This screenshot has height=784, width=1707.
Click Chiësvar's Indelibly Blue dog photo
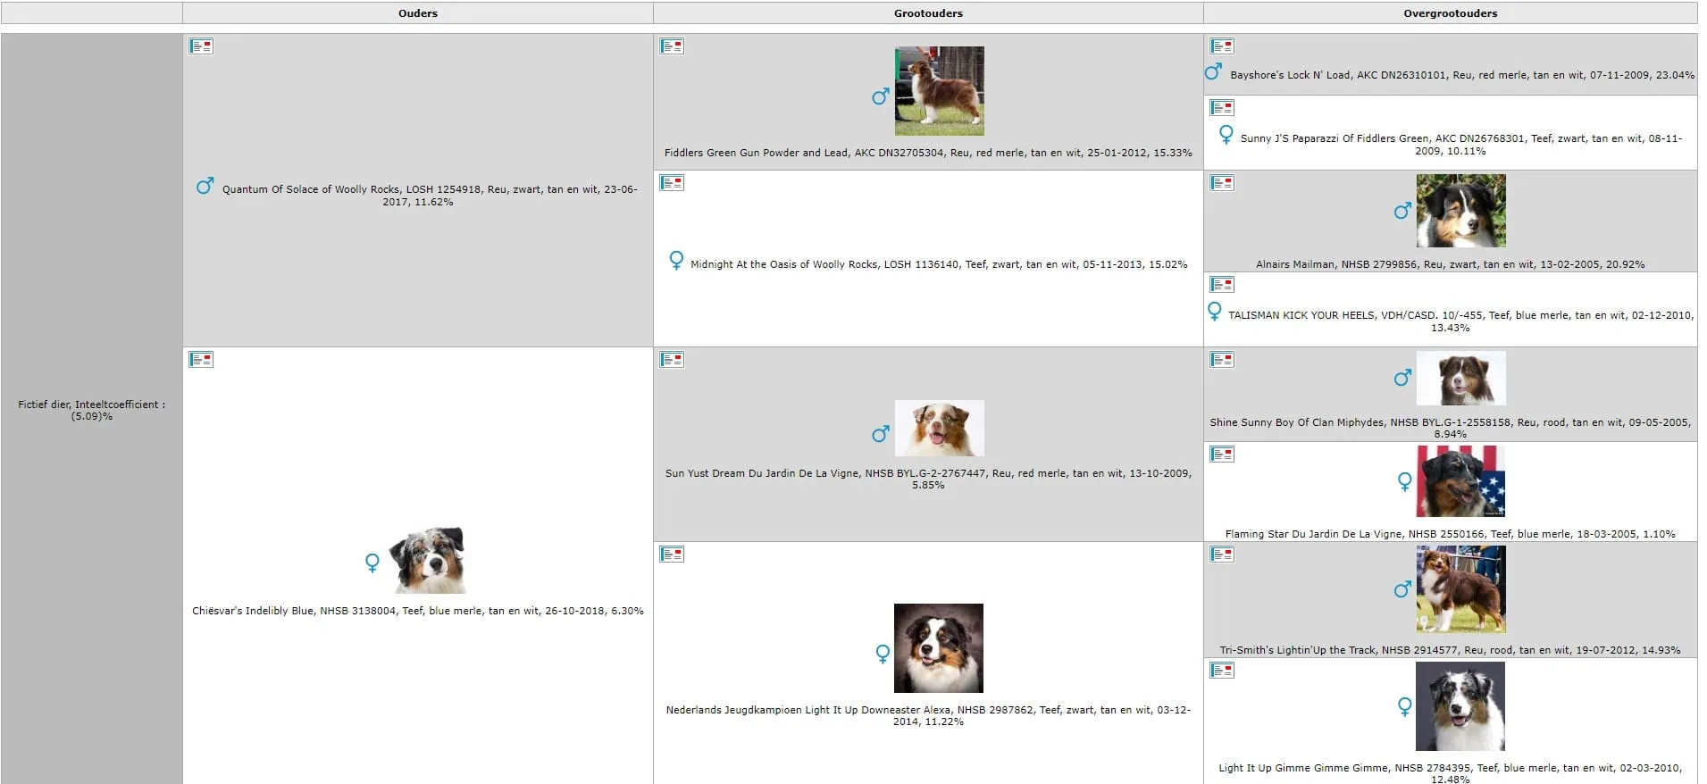tap(430, 561)
